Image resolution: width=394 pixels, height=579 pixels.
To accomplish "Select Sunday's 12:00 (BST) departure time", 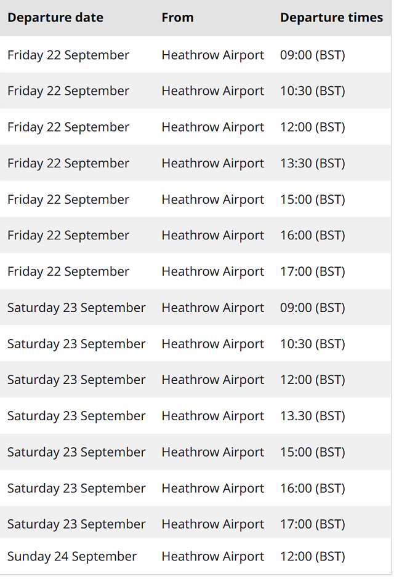I will [312, 556].
